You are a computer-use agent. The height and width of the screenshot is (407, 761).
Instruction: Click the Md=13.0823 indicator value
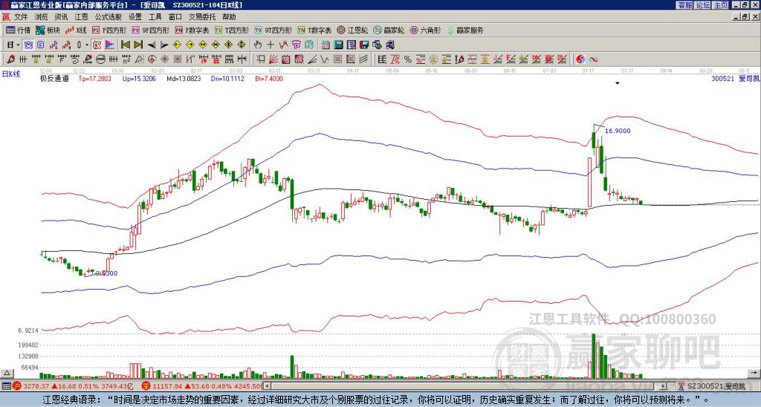pos(184,78)
